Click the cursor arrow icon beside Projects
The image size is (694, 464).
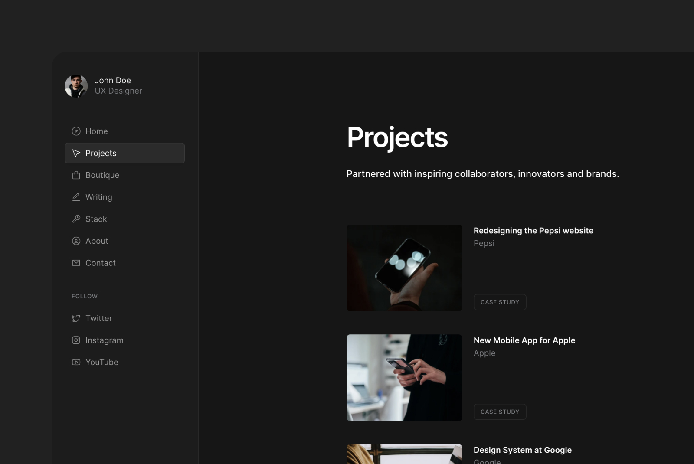click(x=76, y=153)
